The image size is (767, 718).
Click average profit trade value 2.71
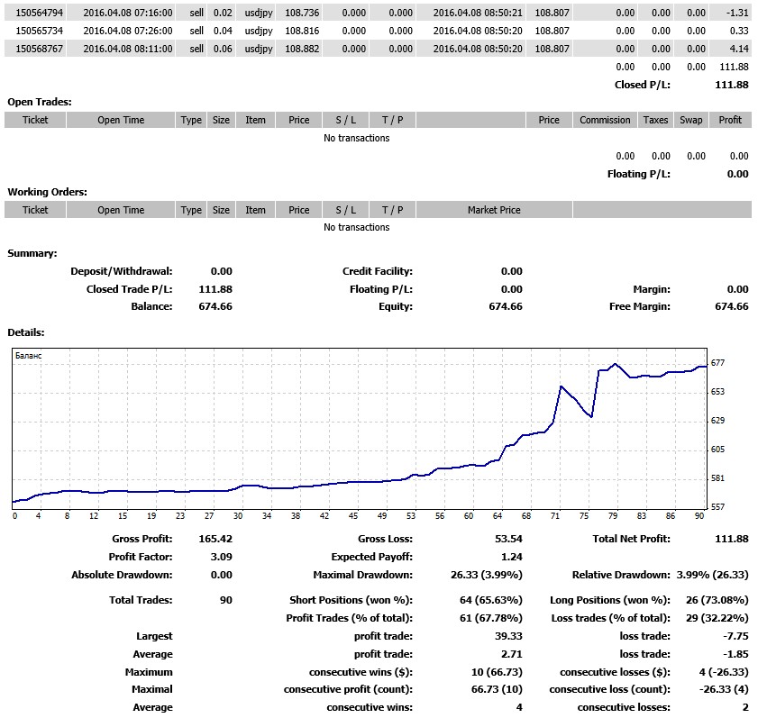pos(512,654)
